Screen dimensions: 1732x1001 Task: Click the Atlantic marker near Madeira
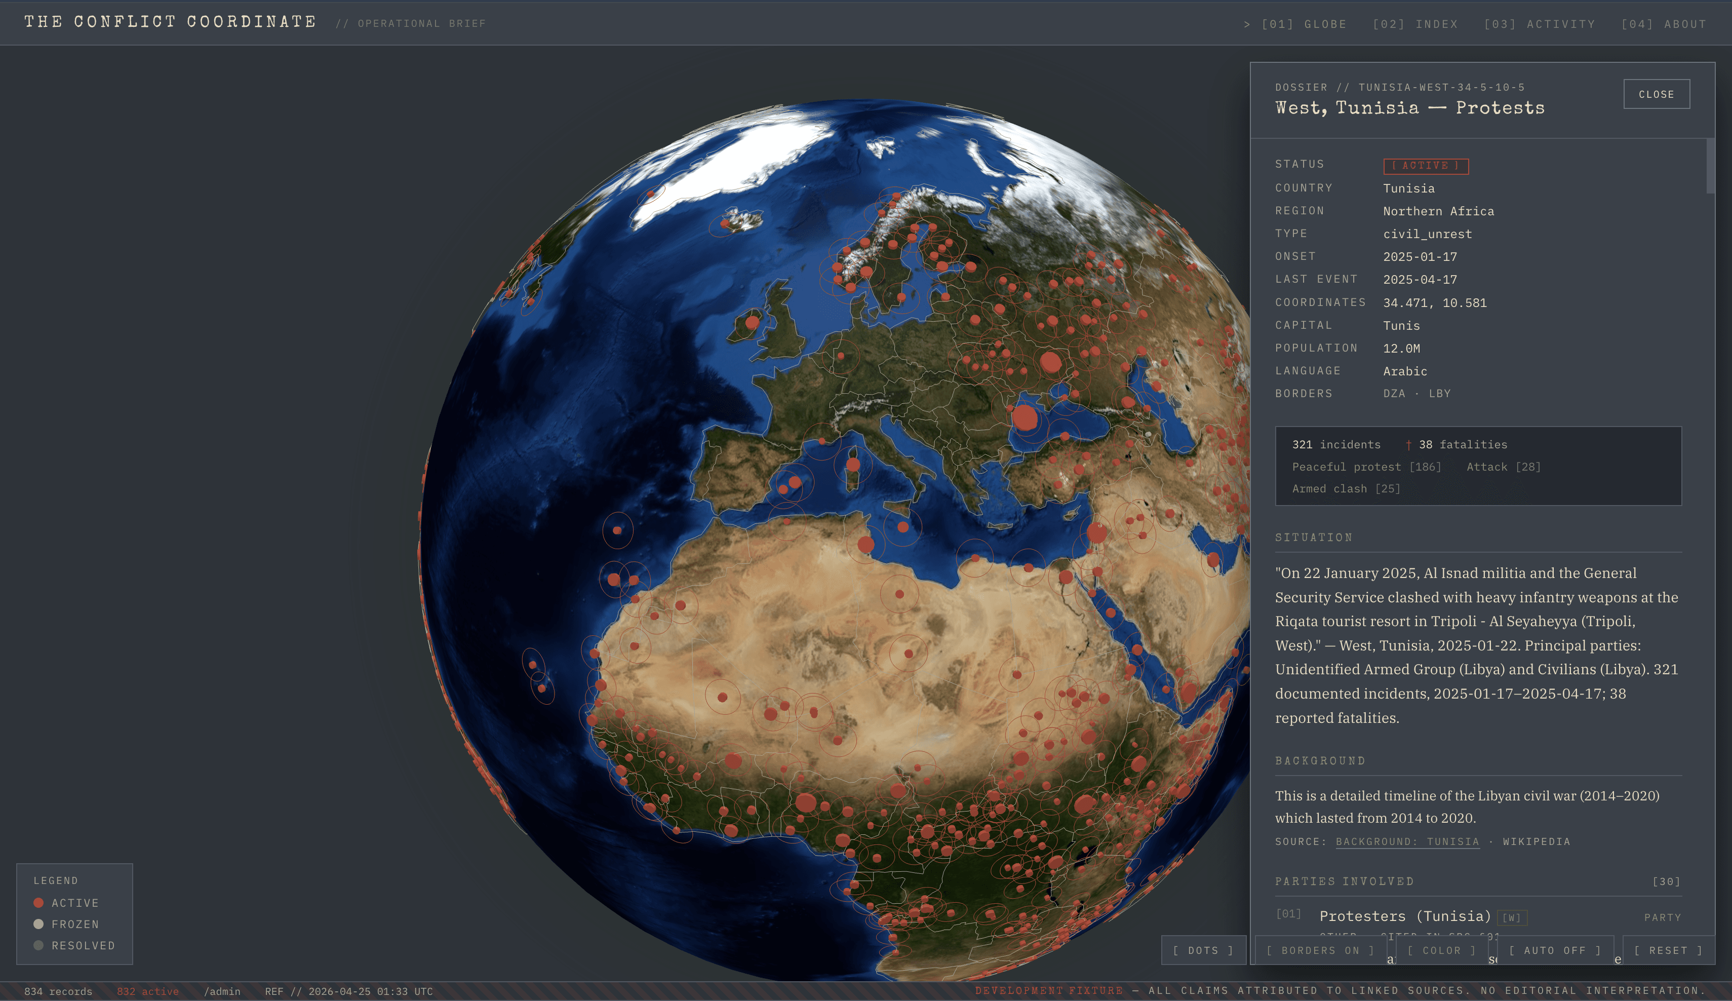click(x=617, y=530)
